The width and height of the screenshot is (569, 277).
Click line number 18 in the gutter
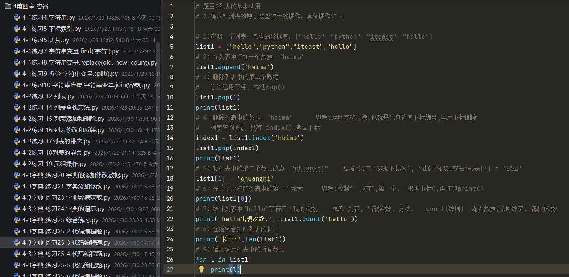coord(170,178)
